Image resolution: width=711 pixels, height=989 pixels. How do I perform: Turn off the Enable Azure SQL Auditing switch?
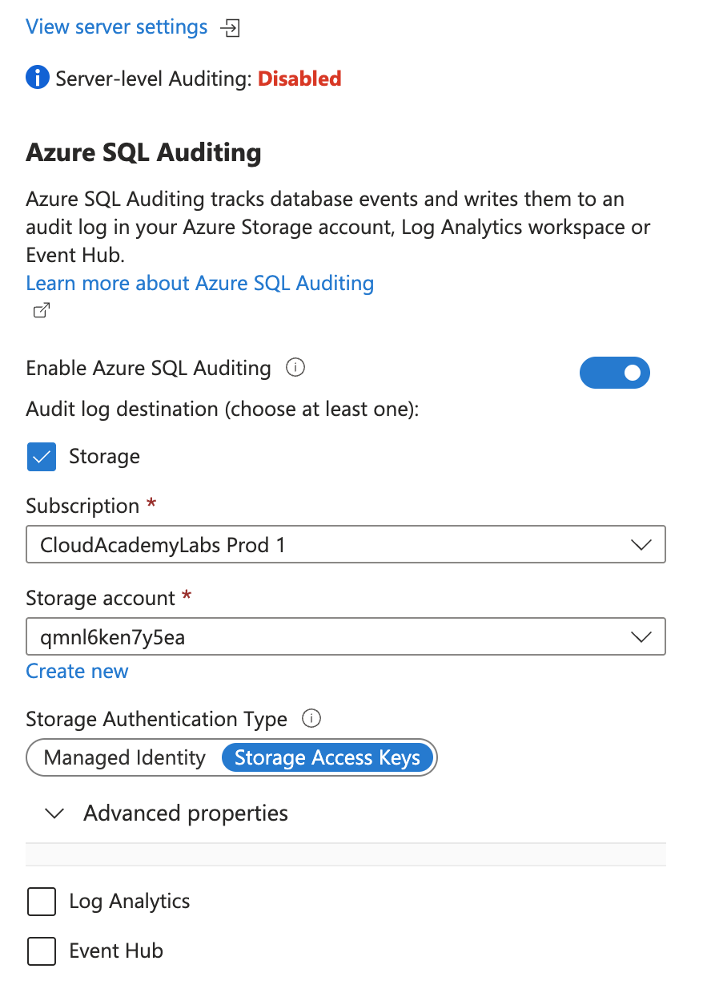[x=615, y=373]
